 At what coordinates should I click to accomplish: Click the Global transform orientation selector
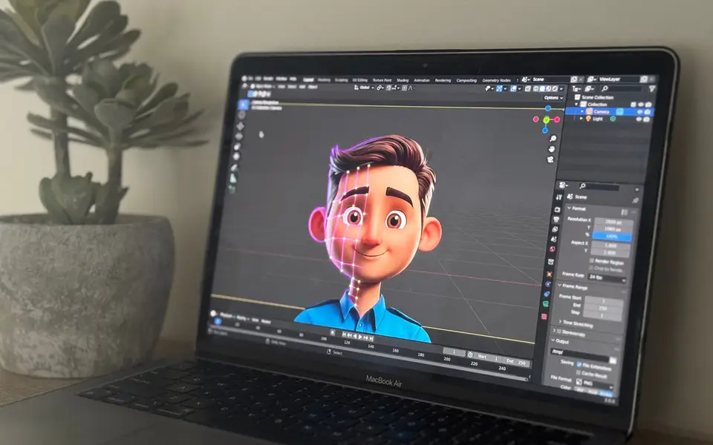[x=364, y=88]
